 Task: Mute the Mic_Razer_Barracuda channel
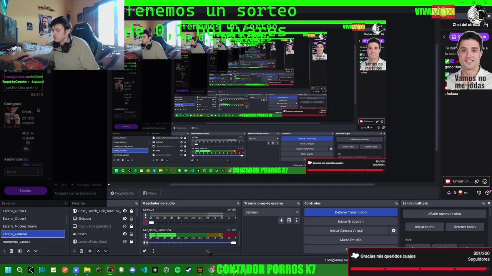pos(145,243)
